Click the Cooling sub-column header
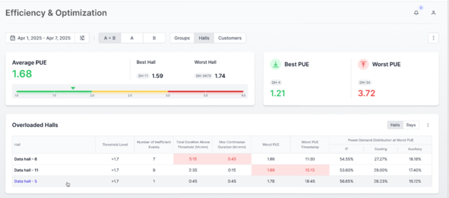The width and height of the screenshot is (449, 198). pyautogui.click(x=381, y=149)
